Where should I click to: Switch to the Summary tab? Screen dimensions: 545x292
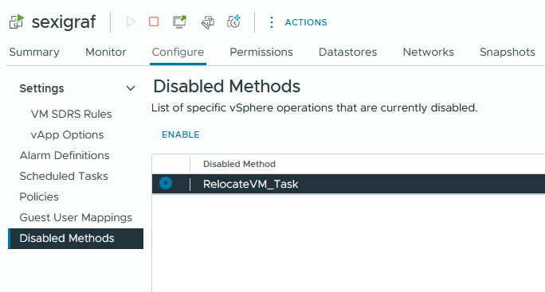[x=34, y=52]
